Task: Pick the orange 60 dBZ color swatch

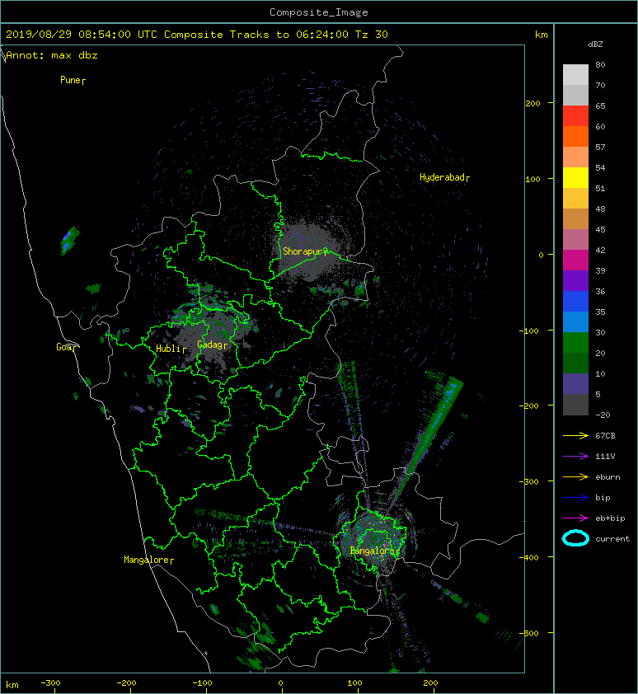Action: click(575, 137)
